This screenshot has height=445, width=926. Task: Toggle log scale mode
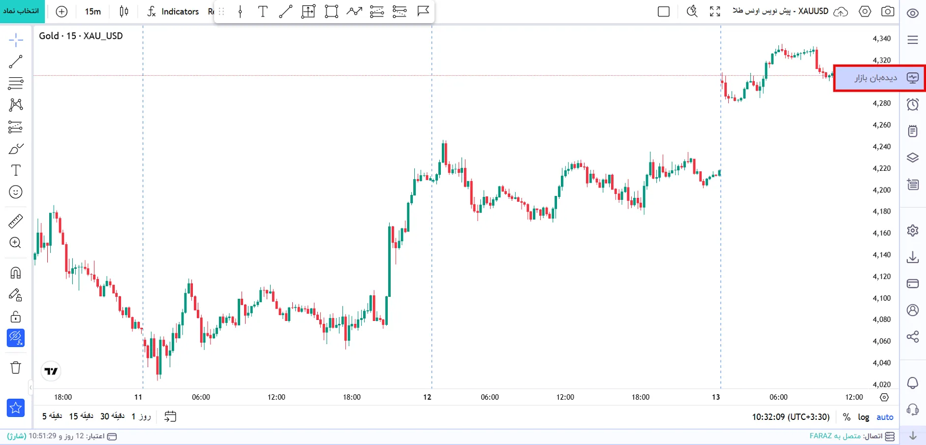[864, 417]
